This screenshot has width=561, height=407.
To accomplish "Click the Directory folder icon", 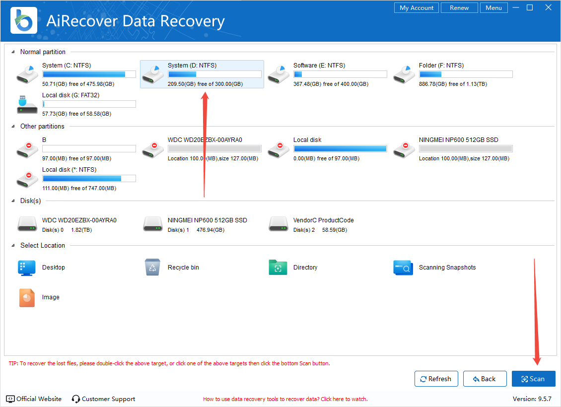I will [278, 267].
